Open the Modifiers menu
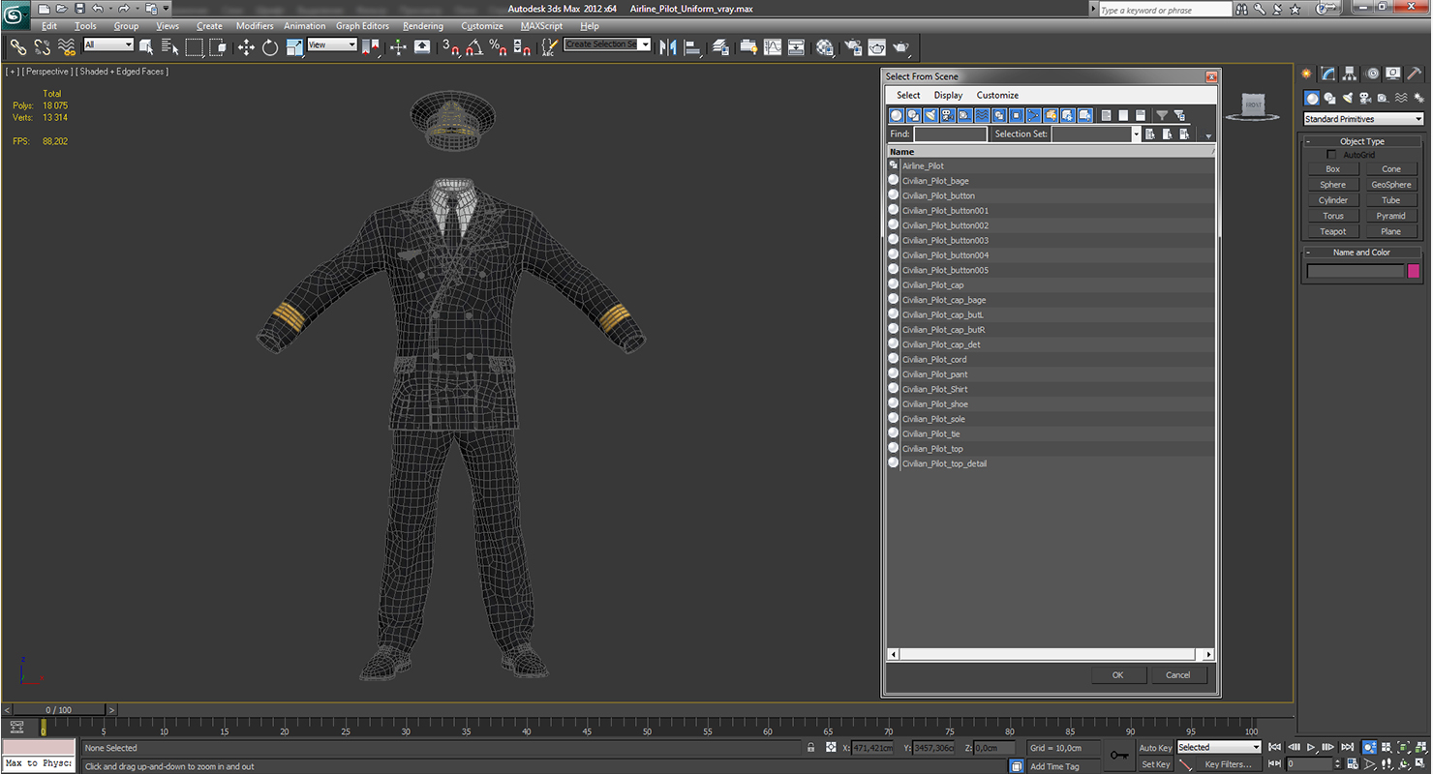 click(x=255, y=26)
